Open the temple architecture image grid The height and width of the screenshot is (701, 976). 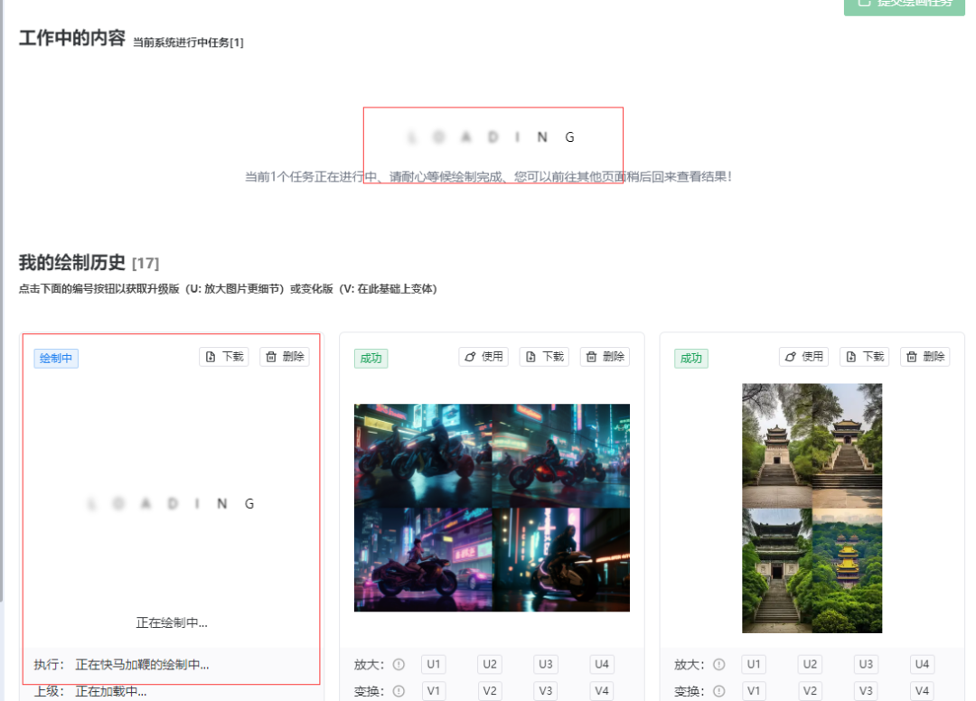[x=811, y=507]
